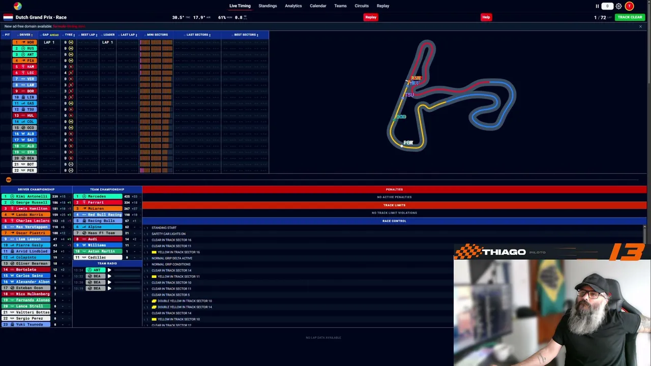Image resolution: width=651 pixels, height=366 pixels.
Task: Sort timing table by Driver column
Action: coord(25,35)
